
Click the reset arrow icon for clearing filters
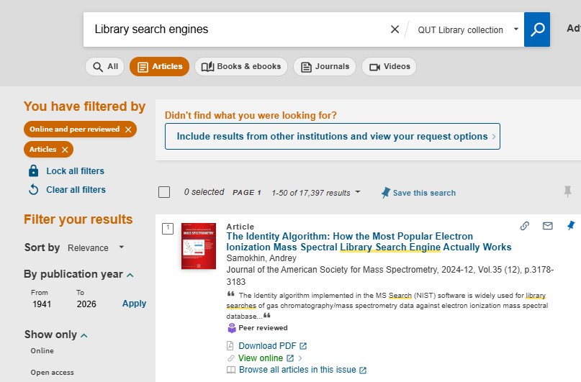(x=33, y=189)
